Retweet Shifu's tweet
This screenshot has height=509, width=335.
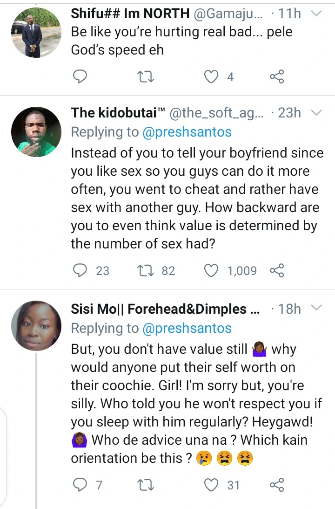[146, 76]
